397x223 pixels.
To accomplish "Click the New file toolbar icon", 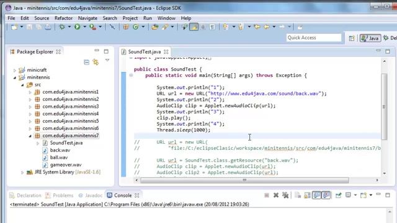I will (x=14, y=27).
